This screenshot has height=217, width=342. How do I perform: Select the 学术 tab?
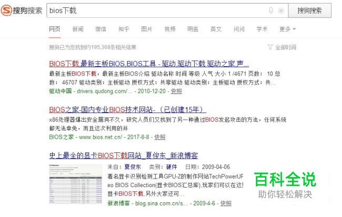[262, 29]
